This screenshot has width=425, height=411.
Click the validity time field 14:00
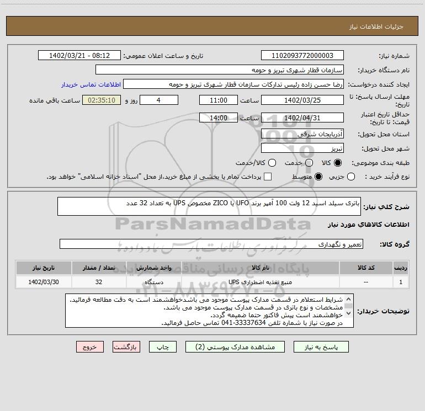pos(219,118)
